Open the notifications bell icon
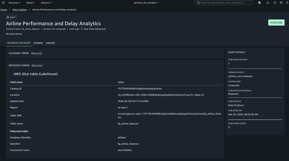This screenshot has height=161, width=289. (x=268, y=3)
